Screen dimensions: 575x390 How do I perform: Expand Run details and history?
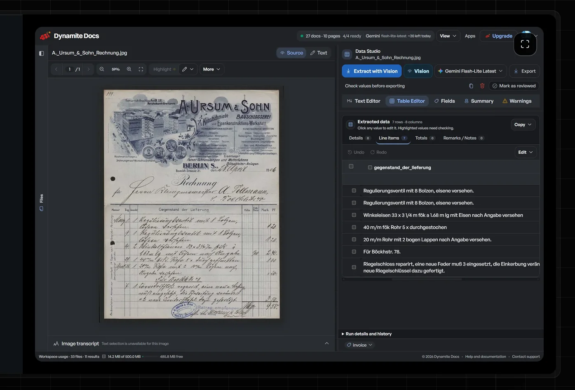click(367, 334)
